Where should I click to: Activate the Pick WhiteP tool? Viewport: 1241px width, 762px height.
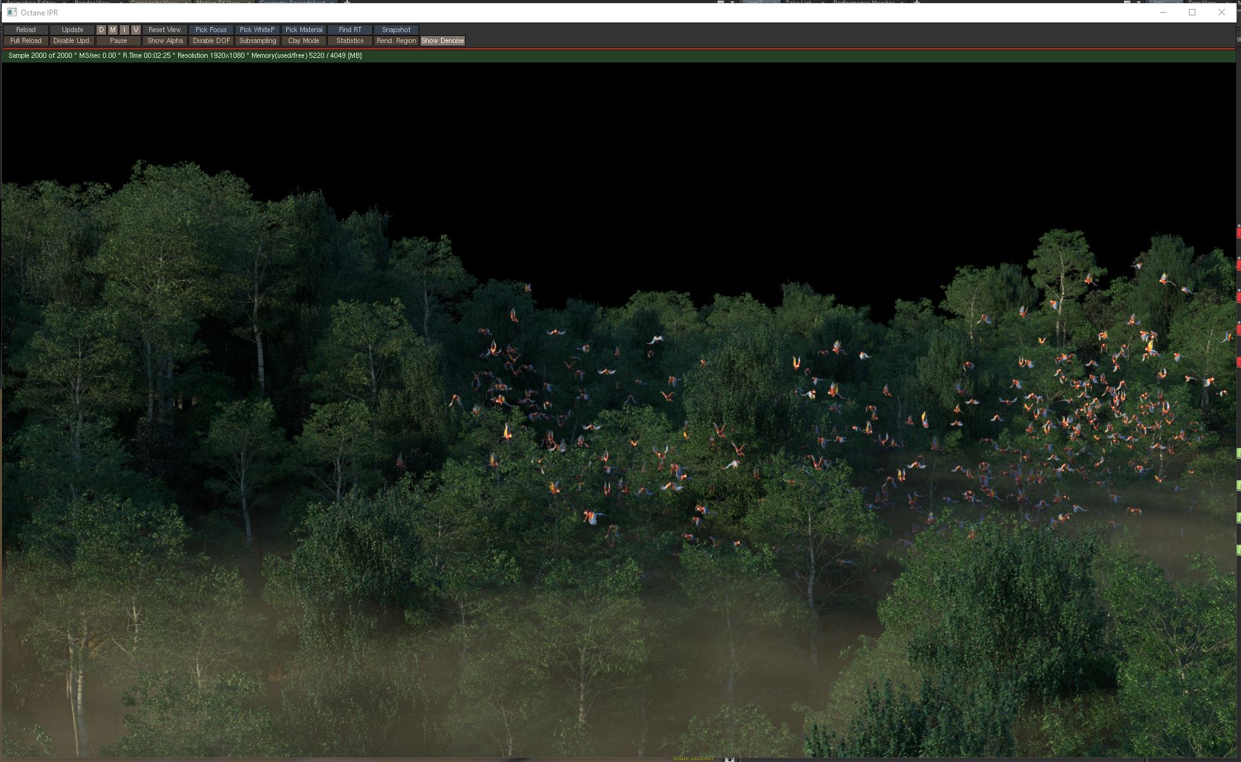pyautogui.click(x=257, y=30)
